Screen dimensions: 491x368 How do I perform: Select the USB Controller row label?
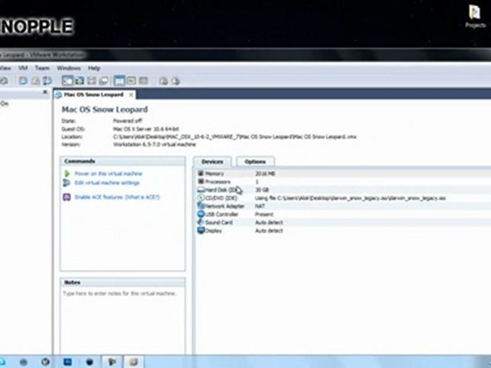point(222,214)
